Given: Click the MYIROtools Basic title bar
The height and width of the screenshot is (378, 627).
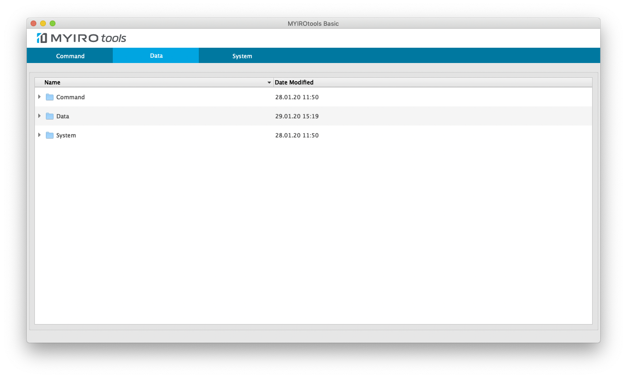Looking at the screenshot, I should (x=313, y=23).
